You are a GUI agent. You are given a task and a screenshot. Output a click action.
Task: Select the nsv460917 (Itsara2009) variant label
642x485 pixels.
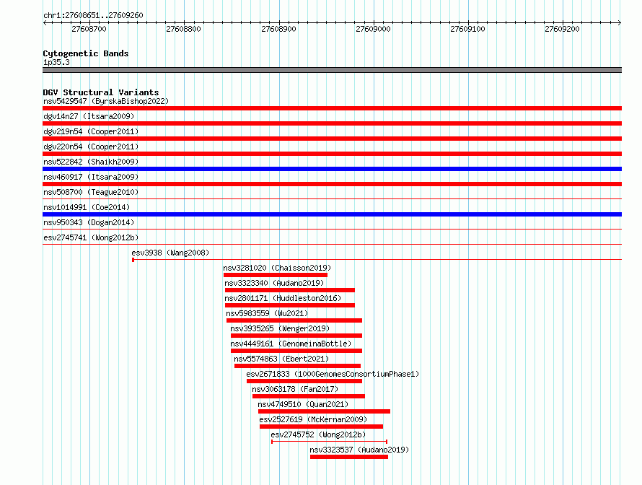coord(91,177)
